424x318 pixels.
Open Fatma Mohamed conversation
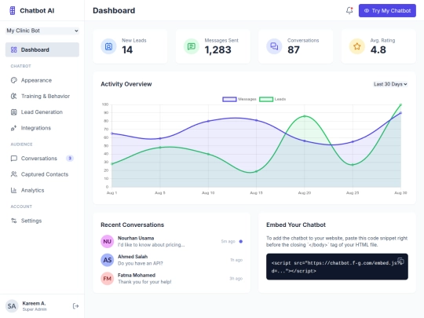172,279
